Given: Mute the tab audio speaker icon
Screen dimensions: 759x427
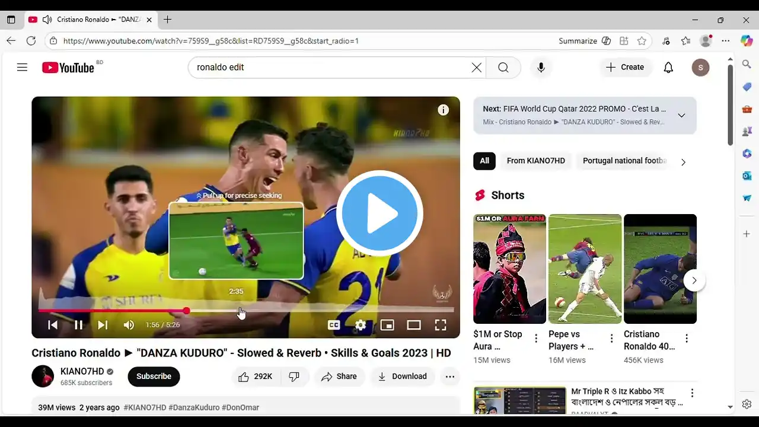Looking at the screenshot, I should coord(47,20).
